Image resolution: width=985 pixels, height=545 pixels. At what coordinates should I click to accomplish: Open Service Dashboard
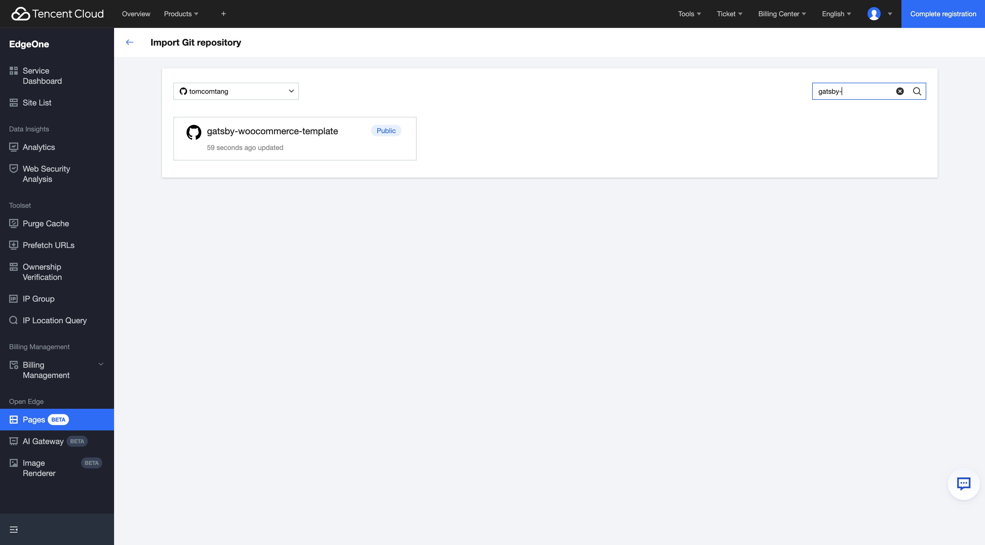click(57, 76)
